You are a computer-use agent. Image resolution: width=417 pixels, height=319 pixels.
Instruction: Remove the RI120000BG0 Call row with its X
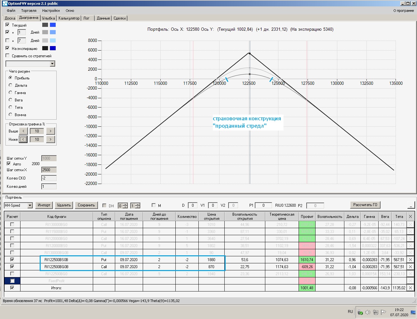410,239
